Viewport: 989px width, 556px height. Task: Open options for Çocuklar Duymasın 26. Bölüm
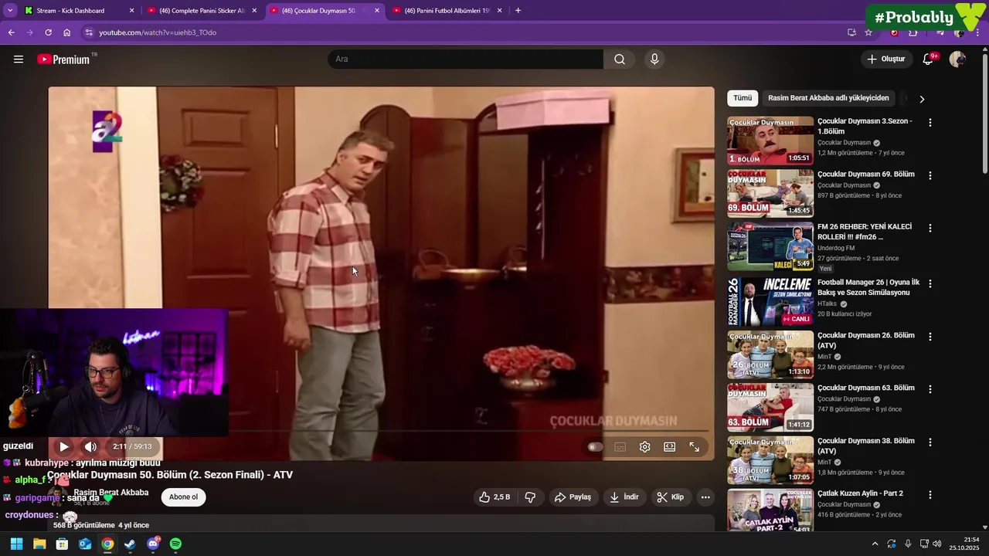930,337
